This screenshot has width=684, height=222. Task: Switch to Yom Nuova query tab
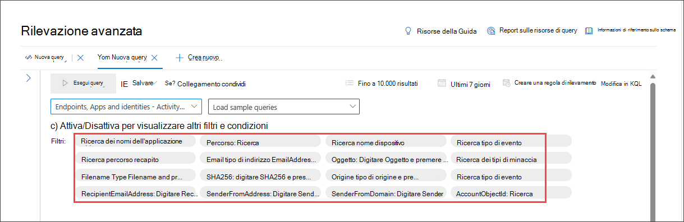pos(122,57)
